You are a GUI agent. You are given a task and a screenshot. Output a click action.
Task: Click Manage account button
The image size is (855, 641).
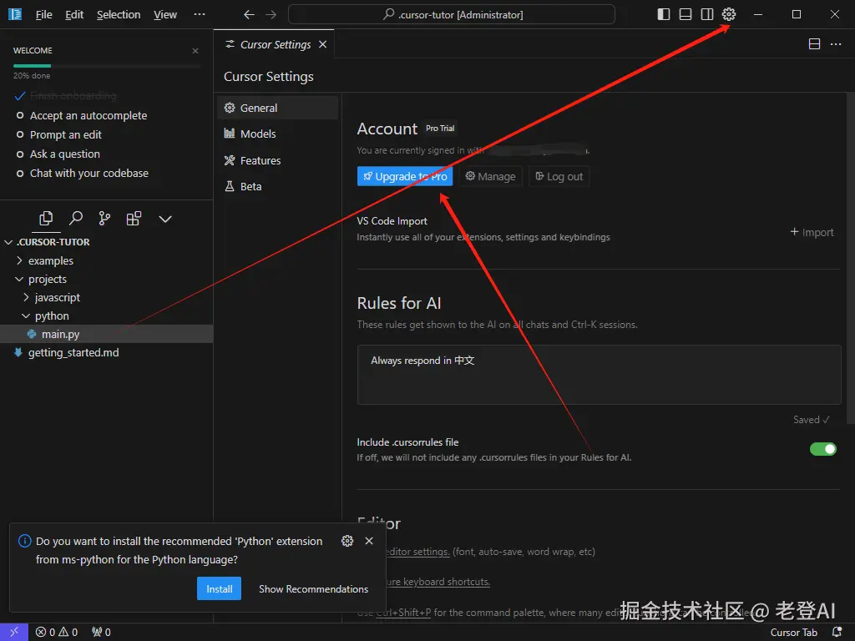[x=490, y=176]
